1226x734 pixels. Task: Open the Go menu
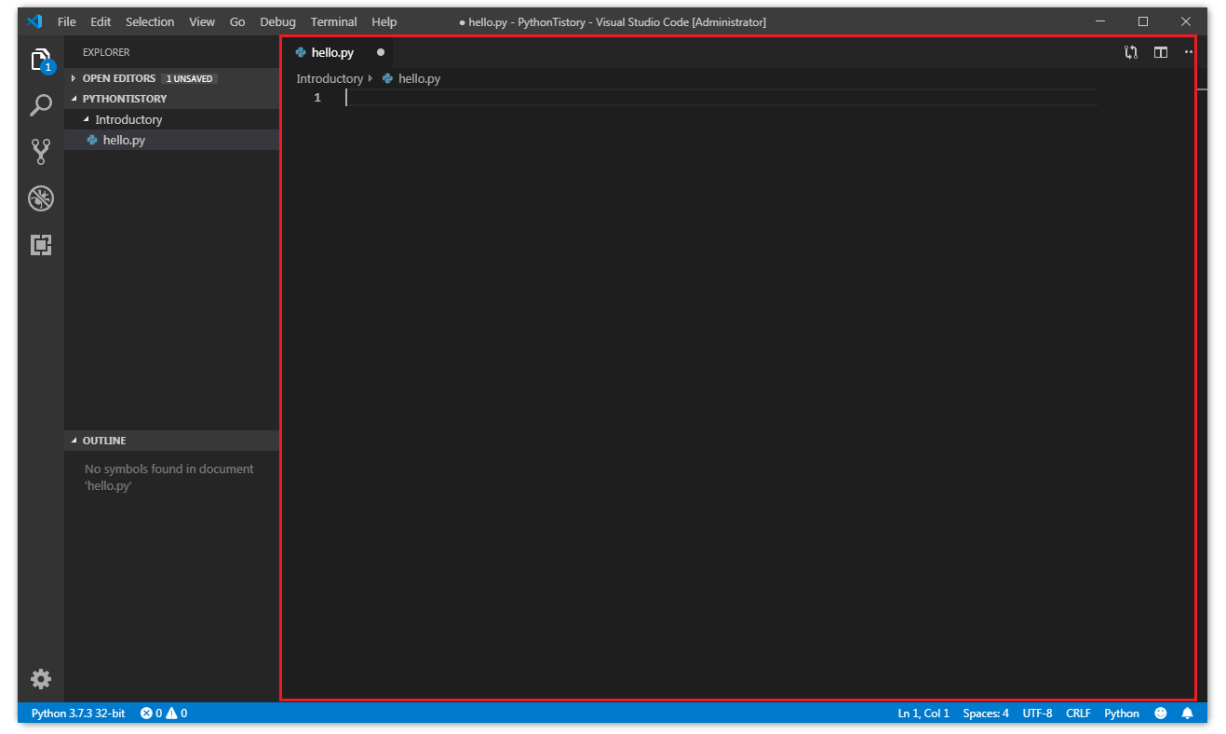click(x=237, y=21)
